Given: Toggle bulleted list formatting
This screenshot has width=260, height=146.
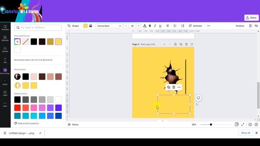Looking at the screenshot, I should (x=175, y=26).
